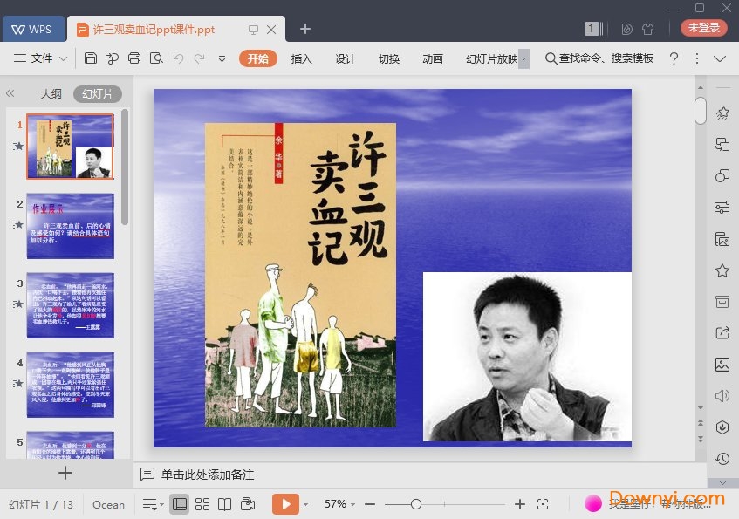Toggle normal view in the status bar
This screenshot has height=519, width=739.
179,504
